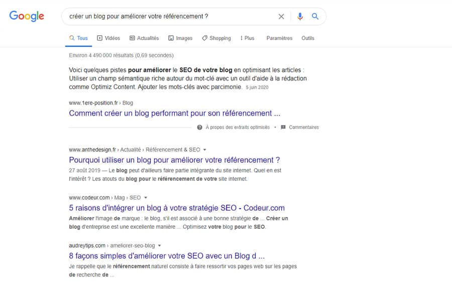The height and width of the screenshot is (283, 452).
Task: Submit search with magnifying glass icon
Action: coord(315,17)
